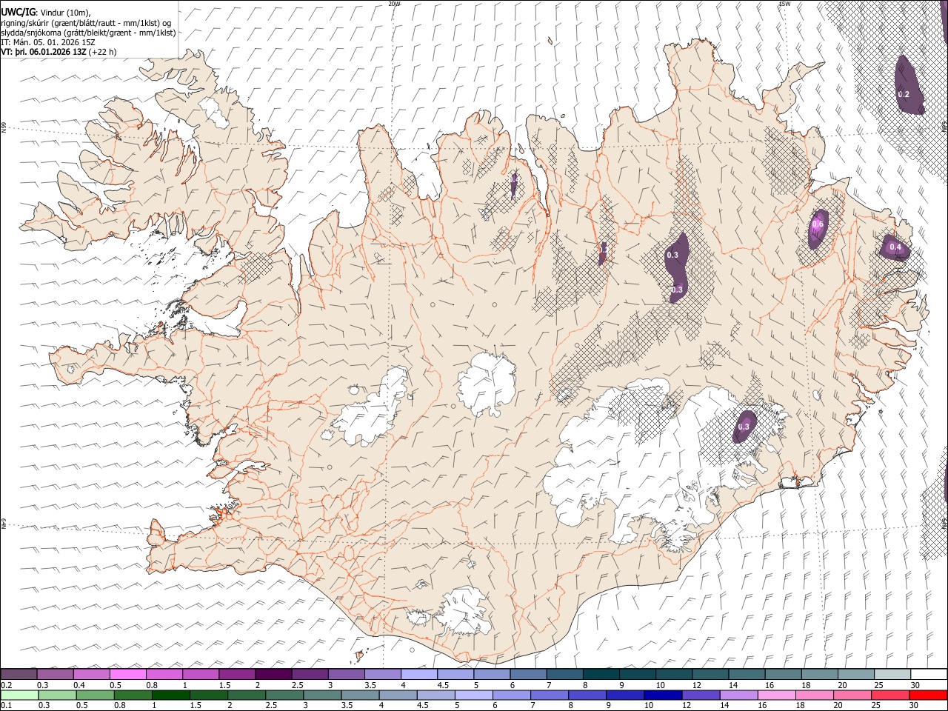
Task: Click the light periwinkle 5 swatch, rain legend
Action: pyautogui.click(x=474, y=695)
